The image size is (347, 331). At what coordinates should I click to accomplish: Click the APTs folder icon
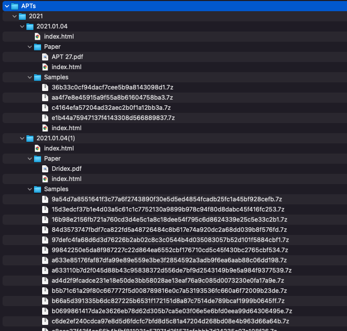(x=15, y=6)
